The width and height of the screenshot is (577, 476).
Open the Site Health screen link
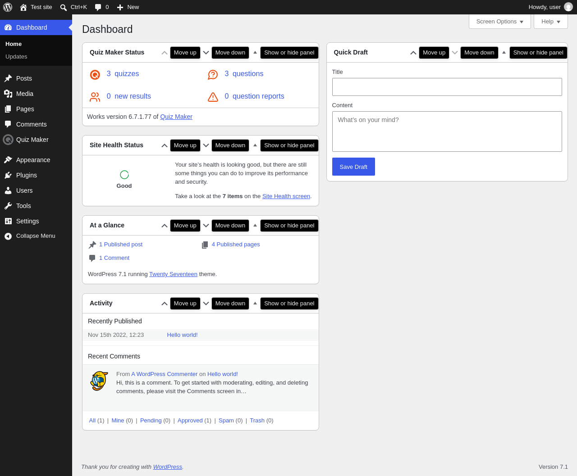tap(286, 196)
